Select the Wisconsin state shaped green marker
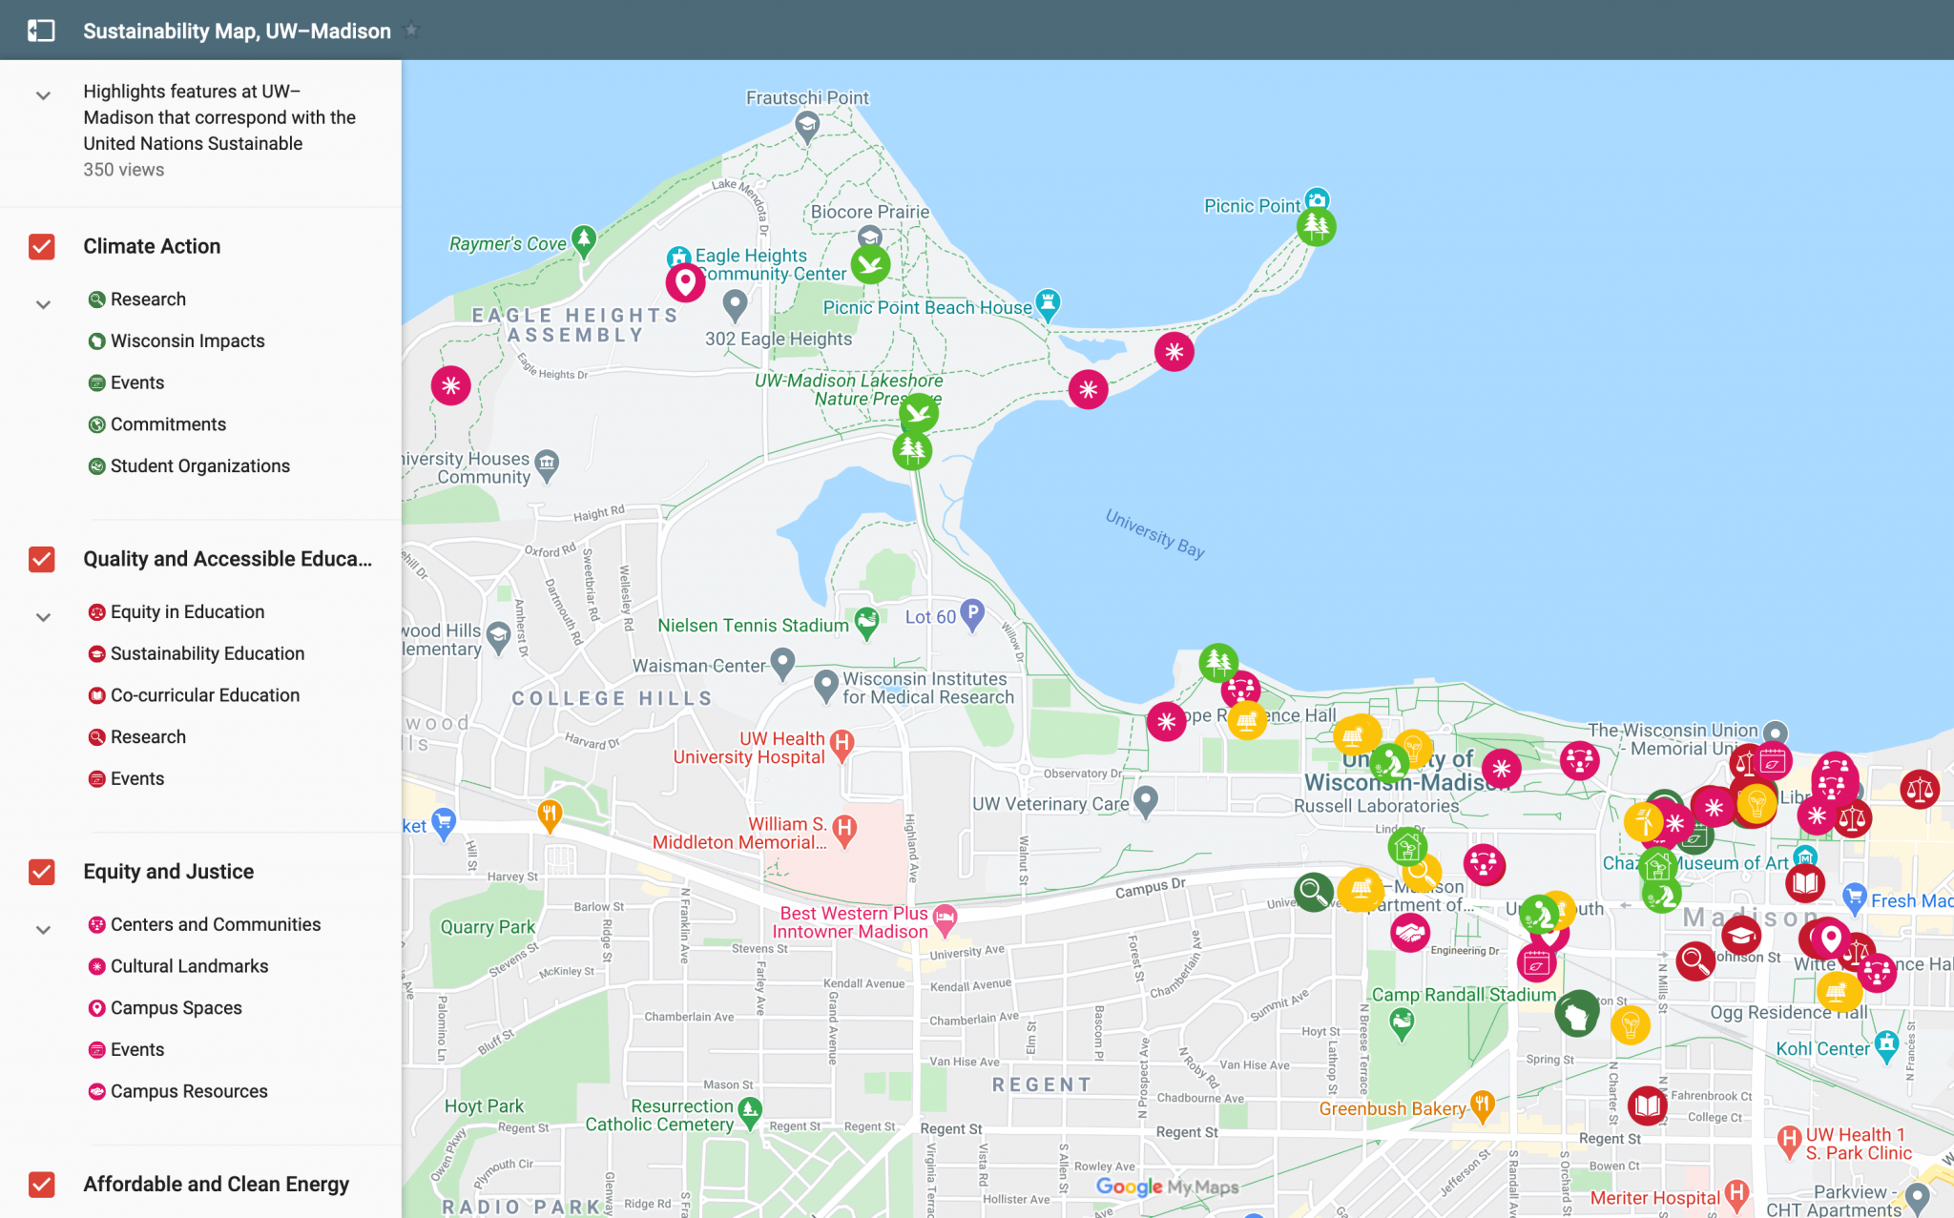This screenshot has width=1954, height=1218. [x=1576, y=1013]
